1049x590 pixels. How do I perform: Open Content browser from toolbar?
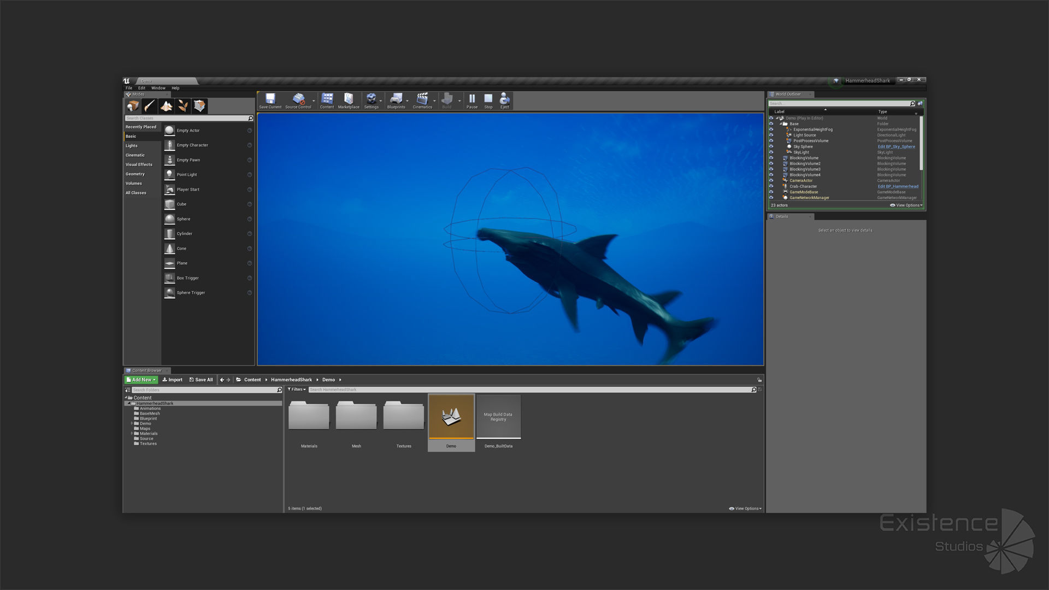coord(327,101)
